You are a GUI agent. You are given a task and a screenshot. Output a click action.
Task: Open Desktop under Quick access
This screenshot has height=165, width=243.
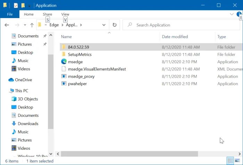pos(25,52)
